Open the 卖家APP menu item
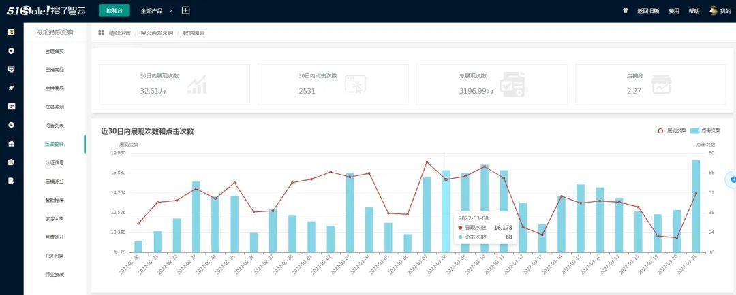The image size is (736, 295). coord(55,219)
